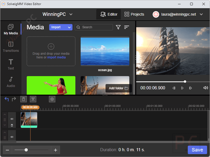Viewport: 210px width, 157px height.
Task: Click the preview seek bar handle
Action: (185, 81)
